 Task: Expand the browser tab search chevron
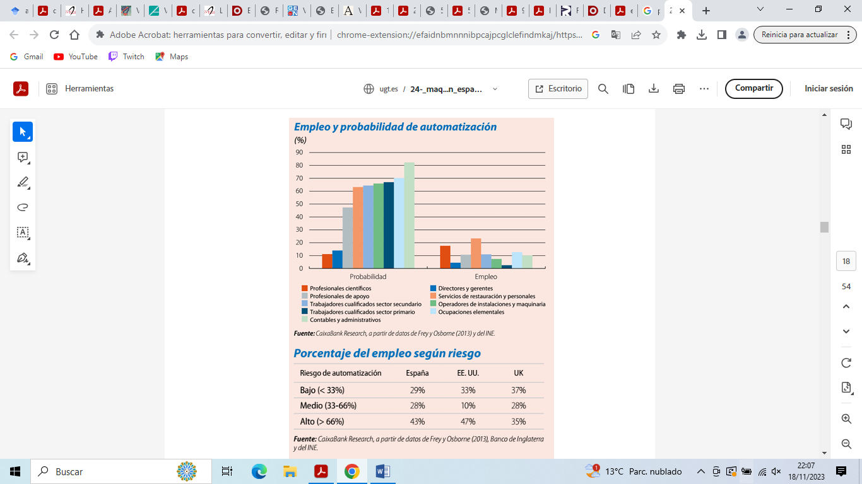point(760,9)
